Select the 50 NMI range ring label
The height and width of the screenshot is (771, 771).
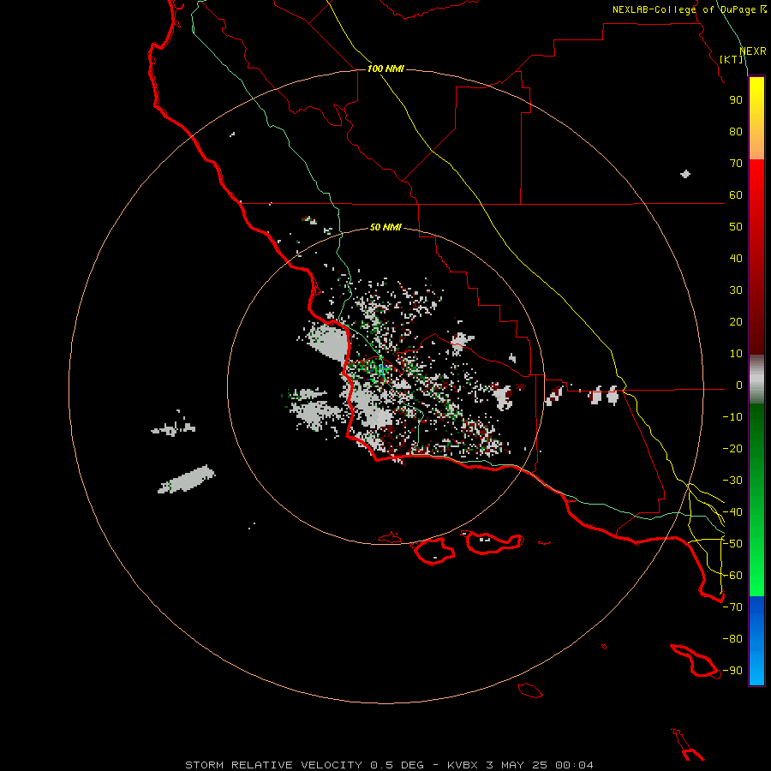[385, 227]
